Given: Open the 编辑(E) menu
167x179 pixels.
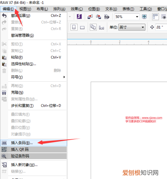Looking at the screenshot, I should [x=8, y=9].
